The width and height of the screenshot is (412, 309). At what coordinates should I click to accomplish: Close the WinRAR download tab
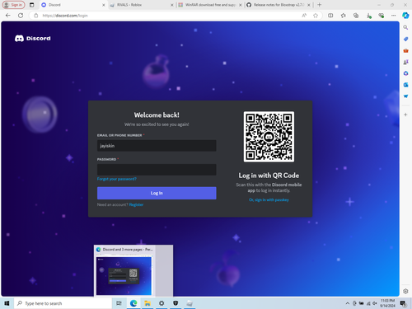click(x=241, y=5)
